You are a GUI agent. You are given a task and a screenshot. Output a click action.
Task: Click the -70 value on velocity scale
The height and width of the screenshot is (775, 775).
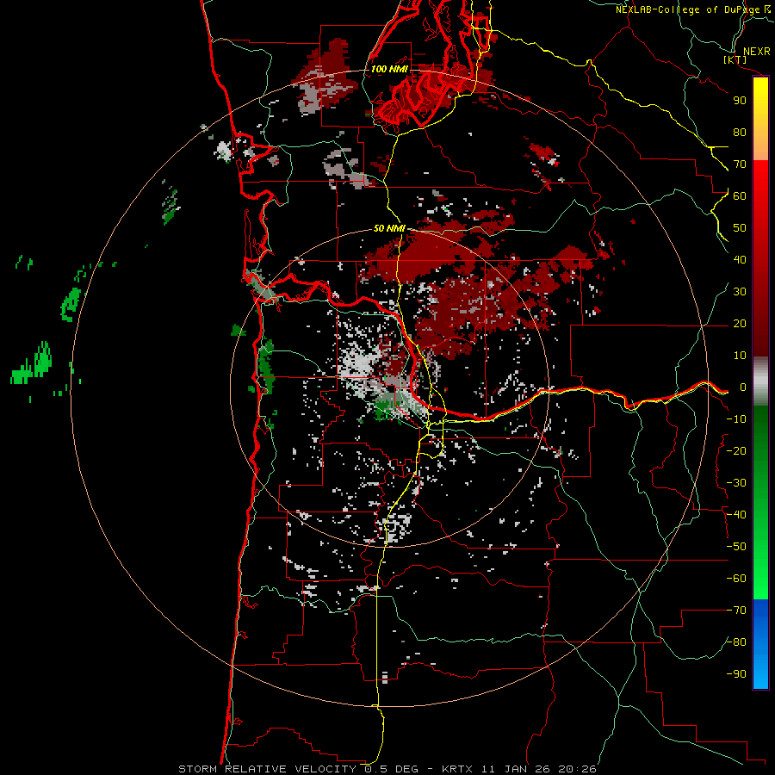pyautogui.click(x=736, y=611)
